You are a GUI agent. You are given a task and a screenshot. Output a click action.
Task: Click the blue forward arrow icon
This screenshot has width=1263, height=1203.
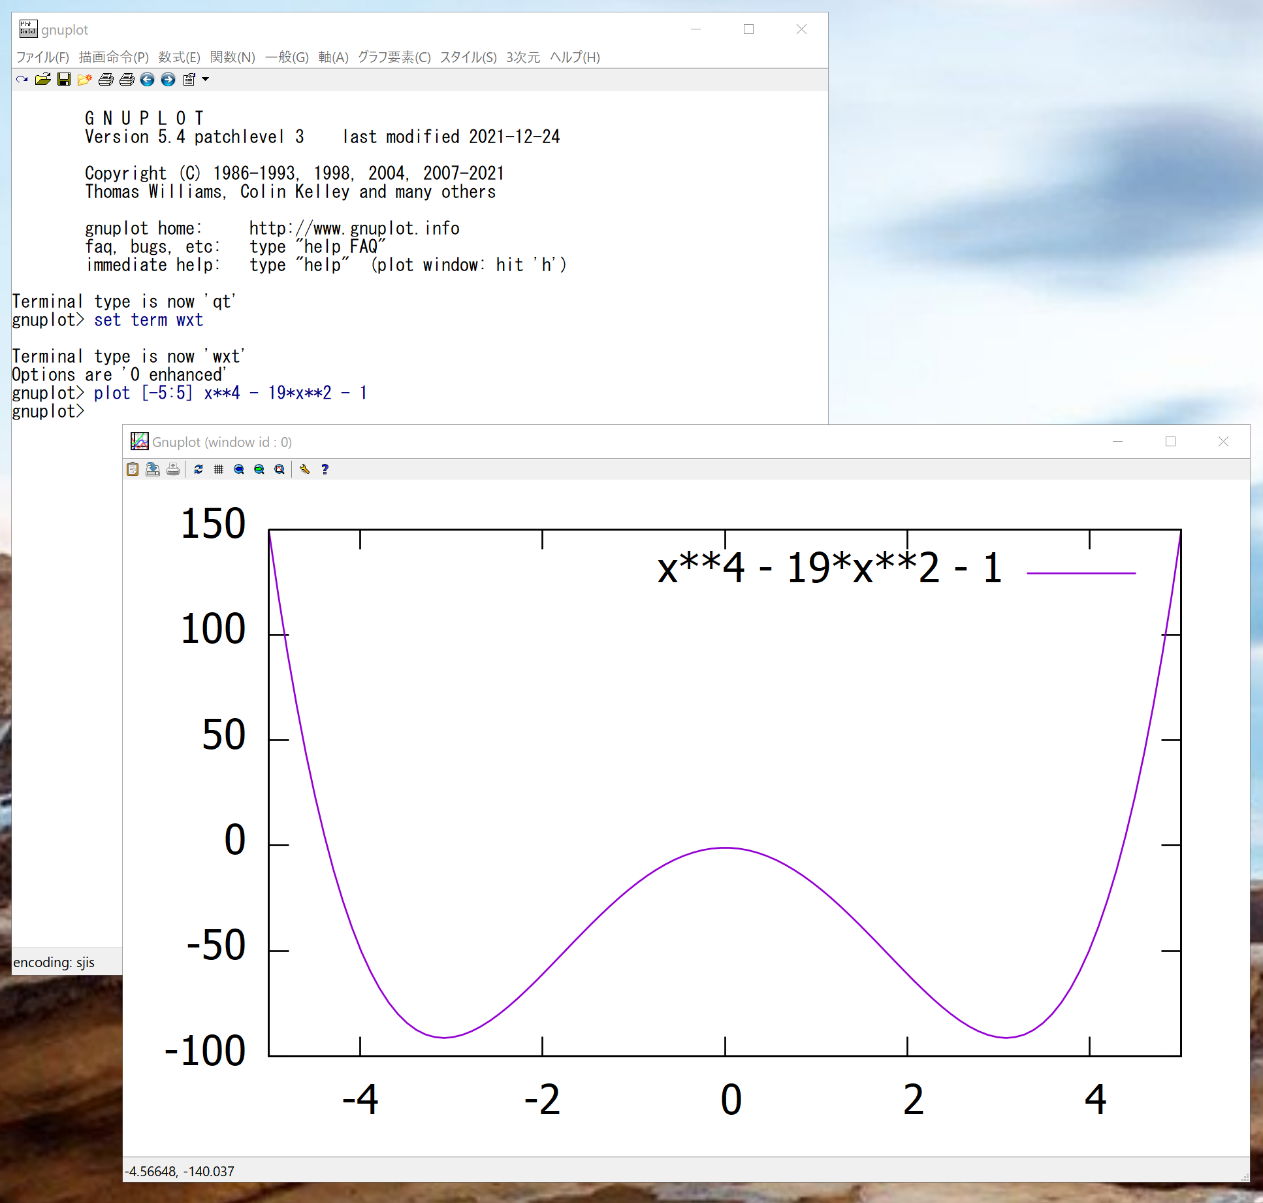pos(168,80)
